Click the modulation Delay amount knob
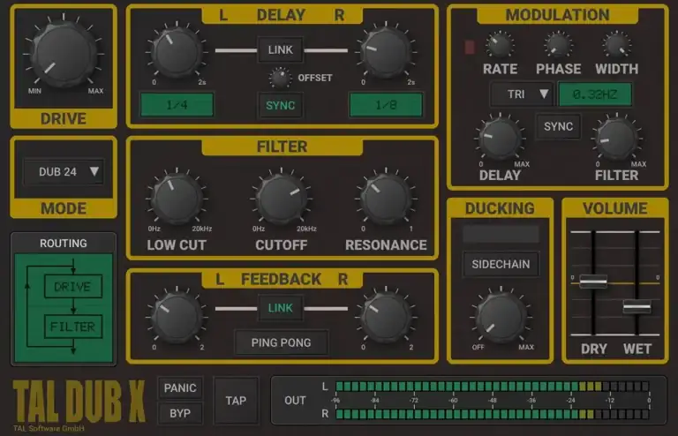This screenshot has height=436, width=678. tap(501, 139)
